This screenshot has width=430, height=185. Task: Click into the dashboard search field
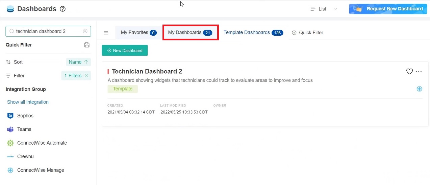[47, 31]
